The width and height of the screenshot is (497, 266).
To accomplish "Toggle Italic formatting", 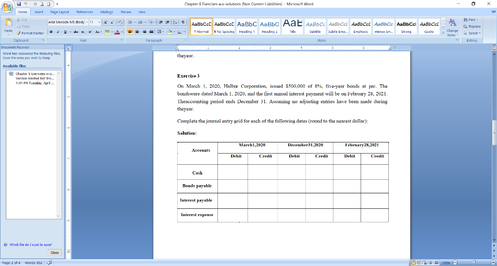I will pyautogui.click(x=58, y=31).
